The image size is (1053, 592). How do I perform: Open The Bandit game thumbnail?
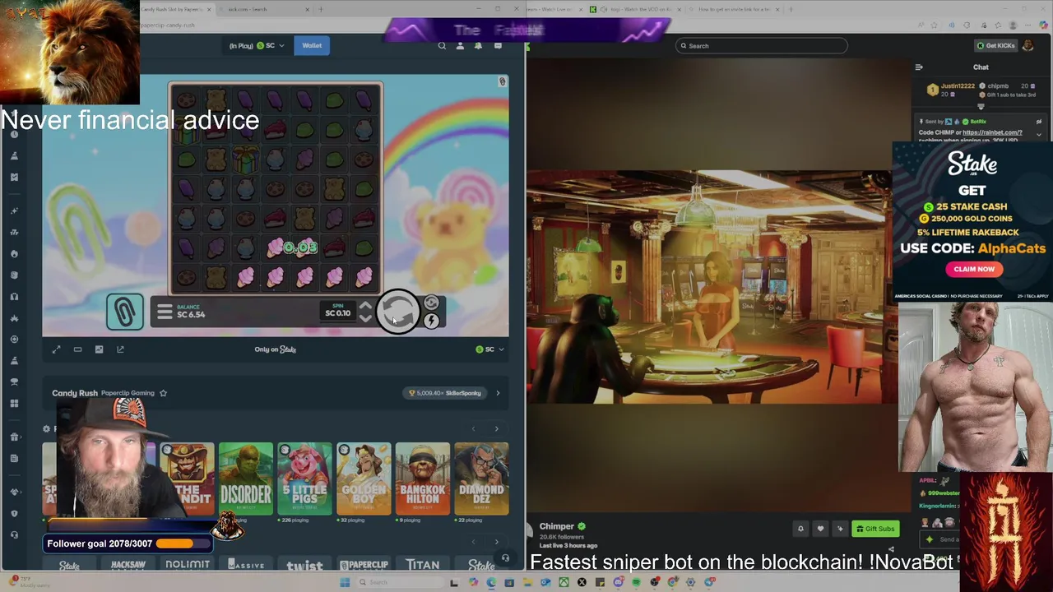187,479
